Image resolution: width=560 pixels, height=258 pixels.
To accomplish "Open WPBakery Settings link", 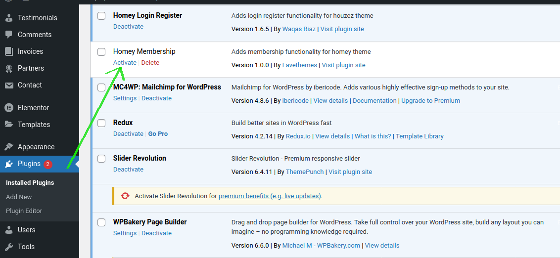I will coord(125,233).
